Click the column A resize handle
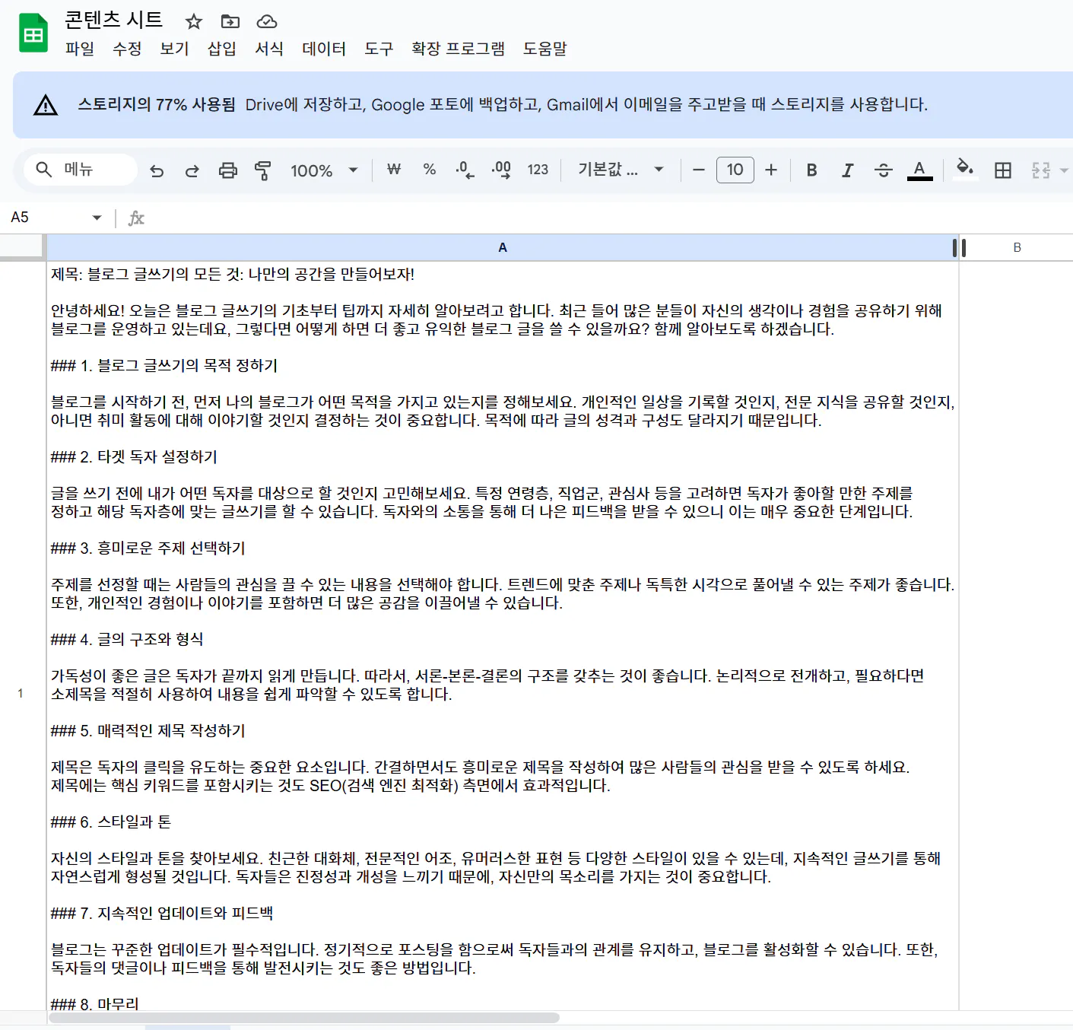 point(959,247)
